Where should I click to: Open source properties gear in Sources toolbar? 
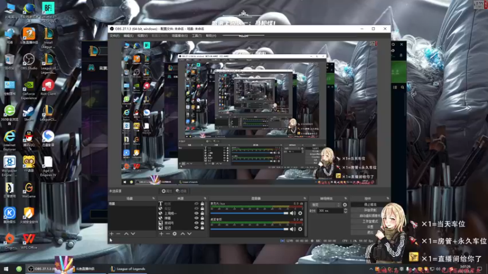coord(174,234)
